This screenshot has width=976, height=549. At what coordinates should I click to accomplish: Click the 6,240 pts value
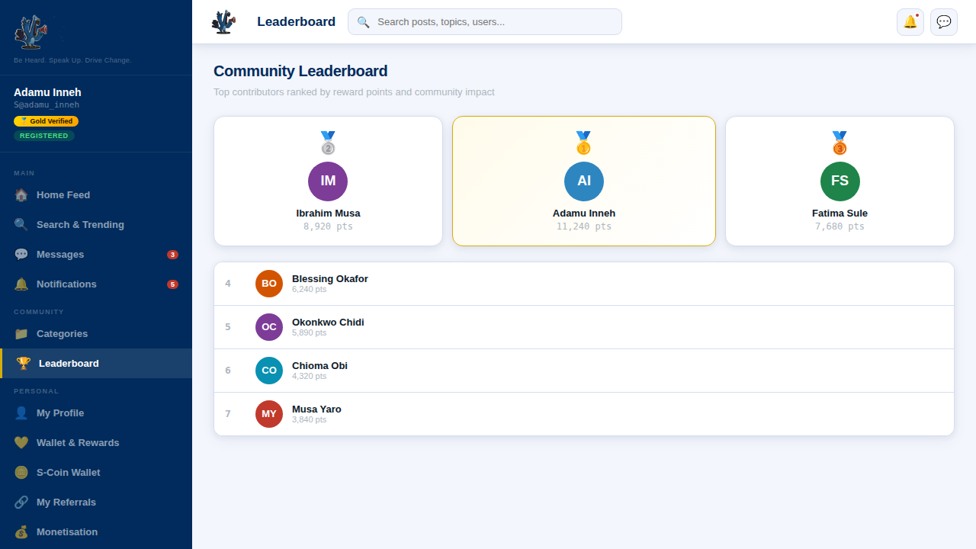click(309, 290)
